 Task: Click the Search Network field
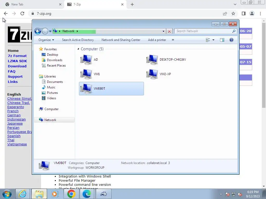point(203,31)
